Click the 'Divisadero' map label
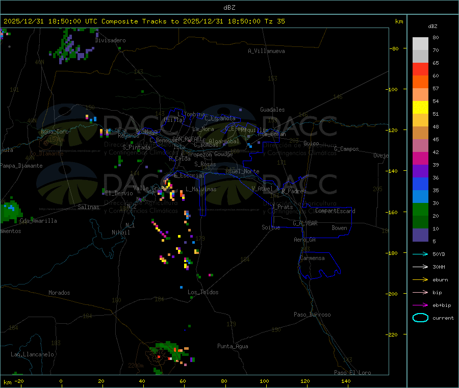 (x=110, y=40)
